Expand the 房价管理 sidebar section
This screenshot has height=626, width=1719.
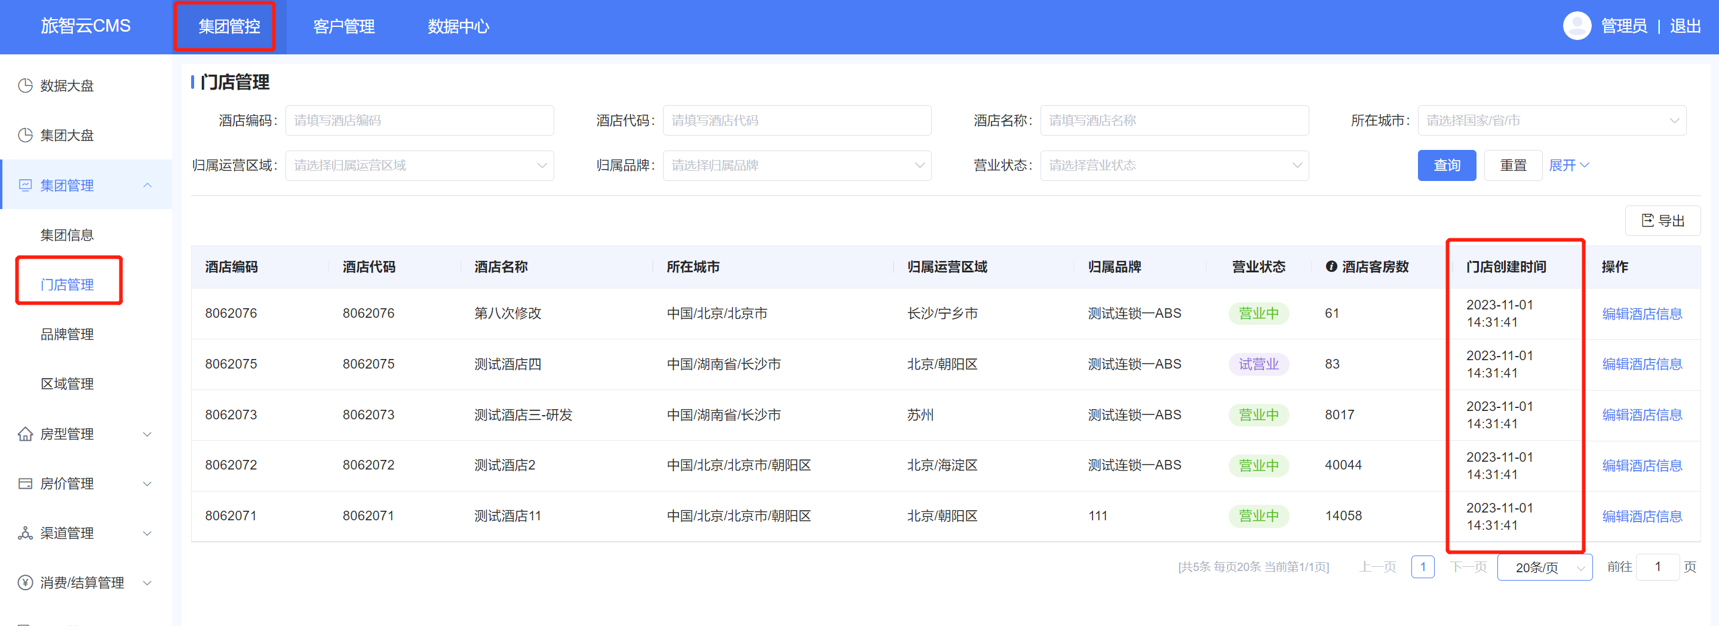148,484
